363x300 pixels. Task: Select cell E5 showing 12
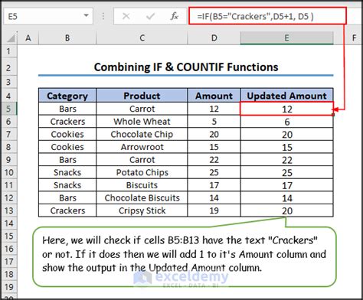[x=286, y=109]
